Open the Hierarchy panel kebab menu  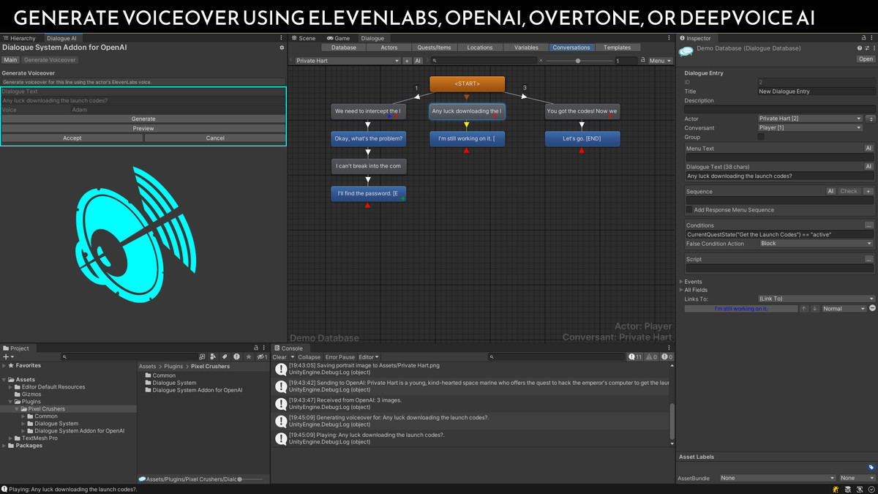pos(282,38)
